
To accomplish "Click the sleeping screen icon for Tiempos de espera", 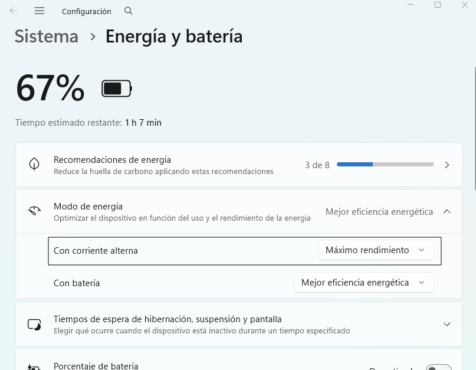I will [35, 323].
